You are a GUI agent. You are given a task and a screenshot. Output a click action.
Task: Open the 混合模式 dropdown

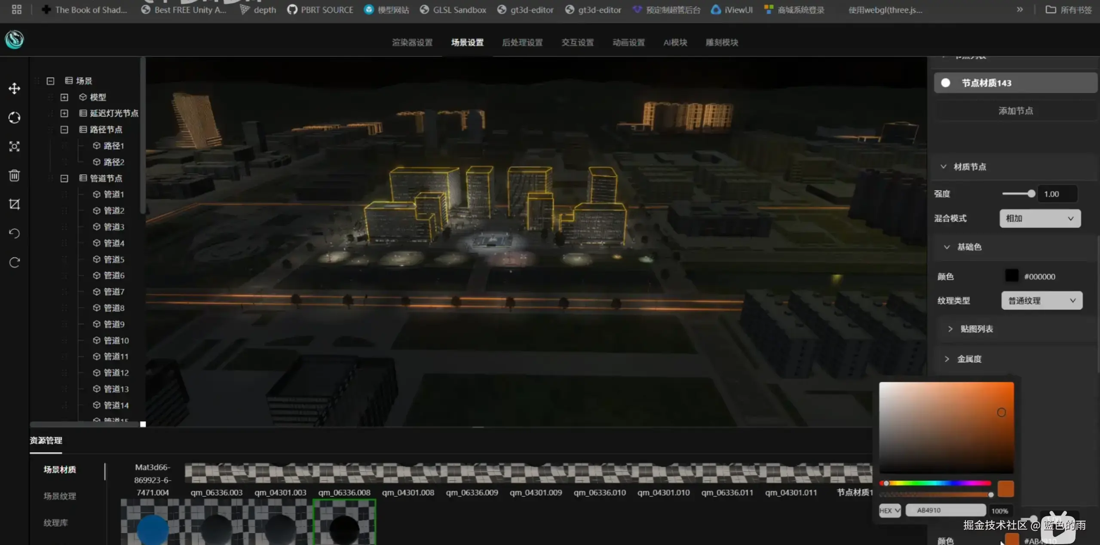(x=1039, y=219)
